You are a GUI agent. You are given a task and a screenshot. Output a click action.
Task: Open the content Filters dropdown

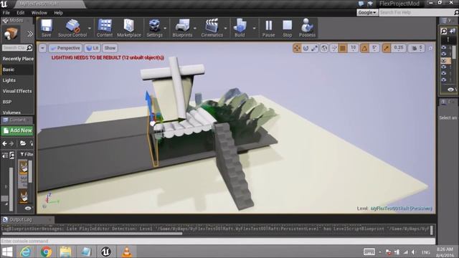27,154
